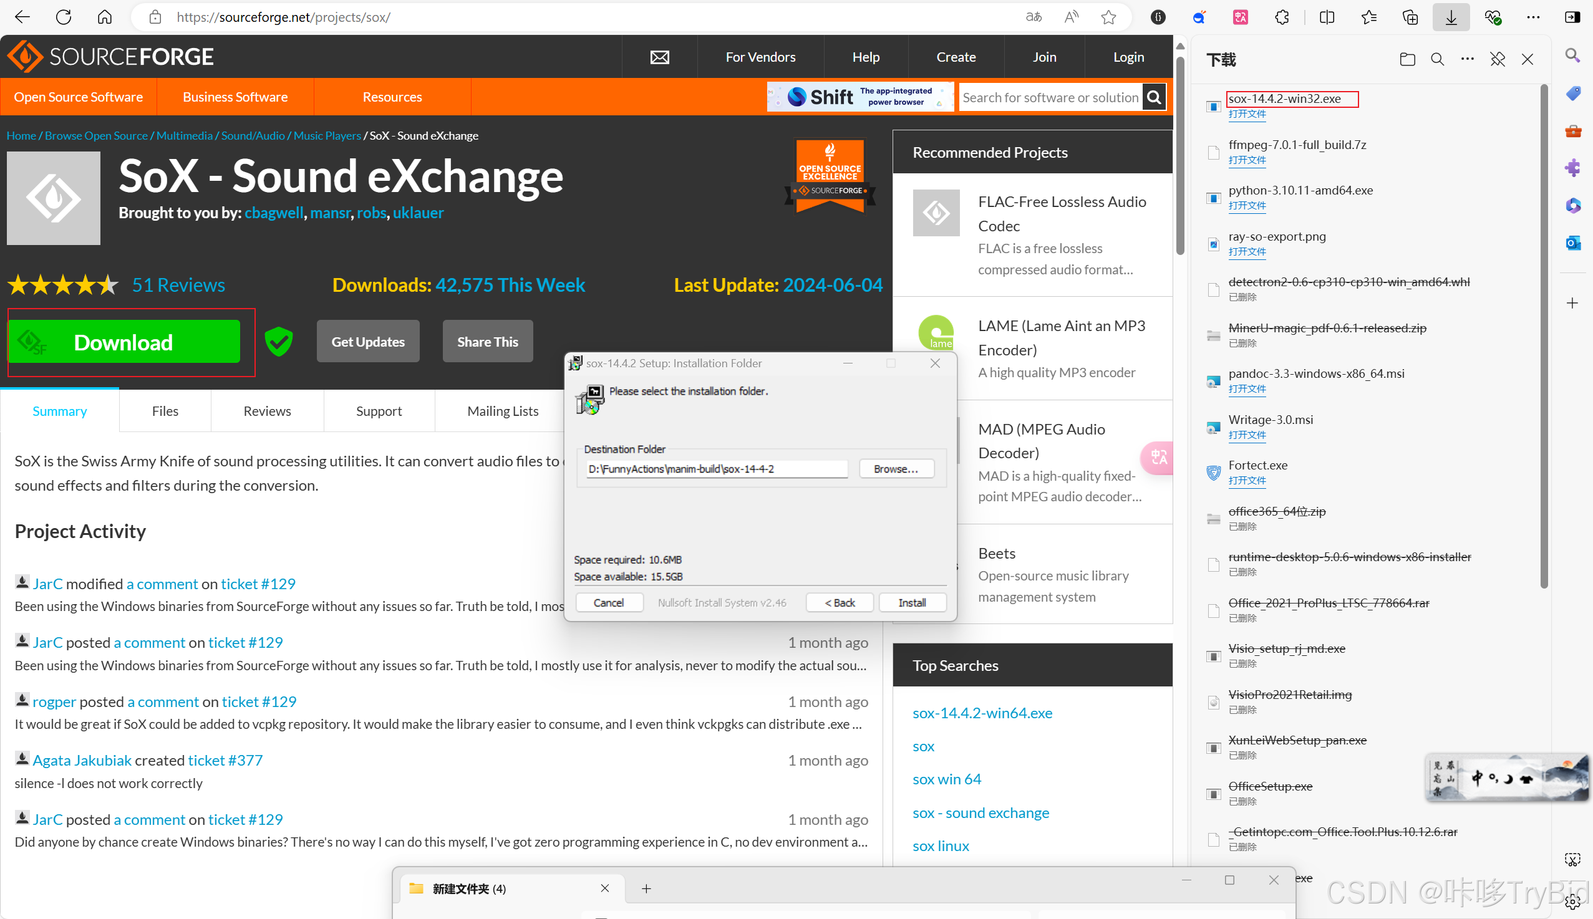This screenshot has width=1593, height=919.
Task: Open browser settings and more menu
Action: tap(1533, 17)
